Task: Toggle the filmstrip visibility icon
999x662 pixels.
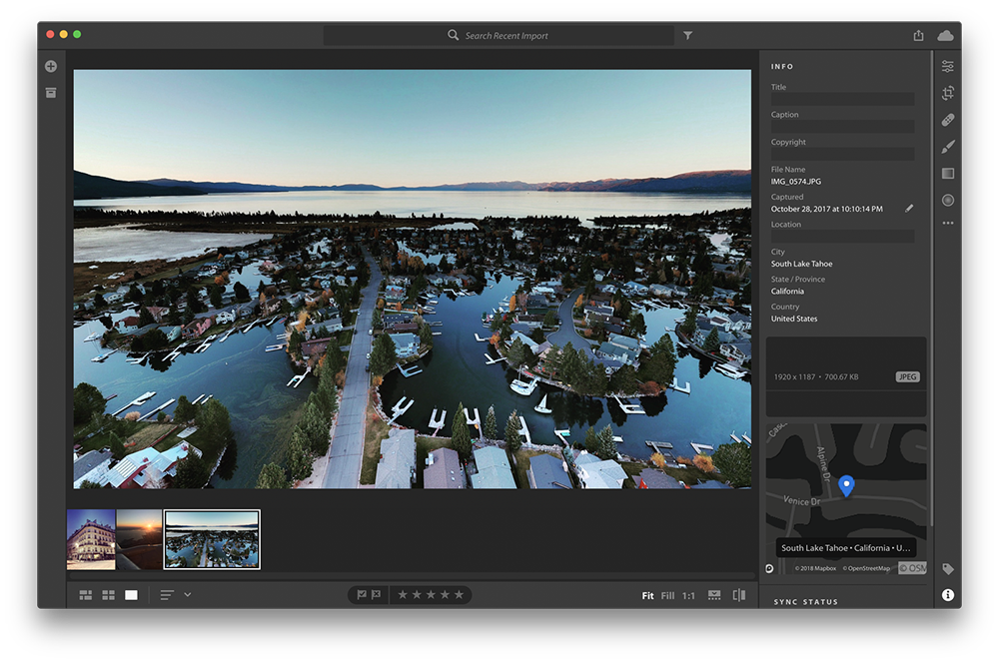Action: pos(715,595)
